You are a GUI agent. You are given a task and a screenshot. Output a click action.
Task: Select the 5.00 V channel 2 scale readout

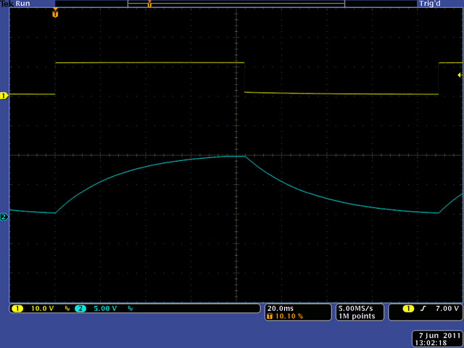tap(105, 308)
